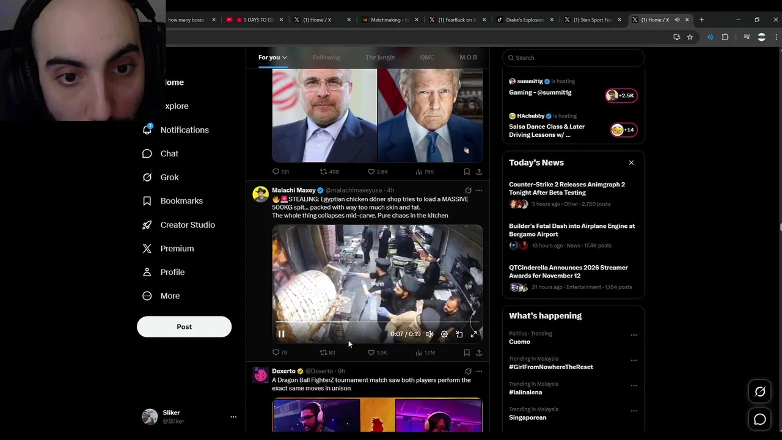Open the More menu in sidebar
Image resolution: width=782 pixels, height=440 pixels.
tap(161, 296)
